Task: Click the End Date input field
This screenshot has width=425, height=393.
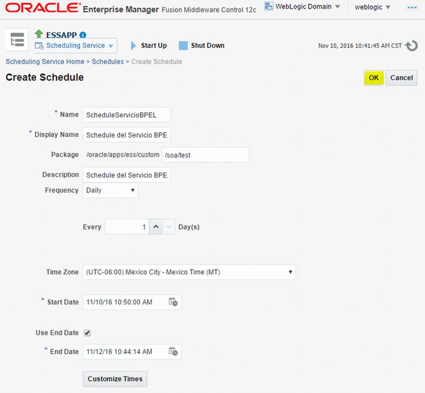Action: pos(132,352)
